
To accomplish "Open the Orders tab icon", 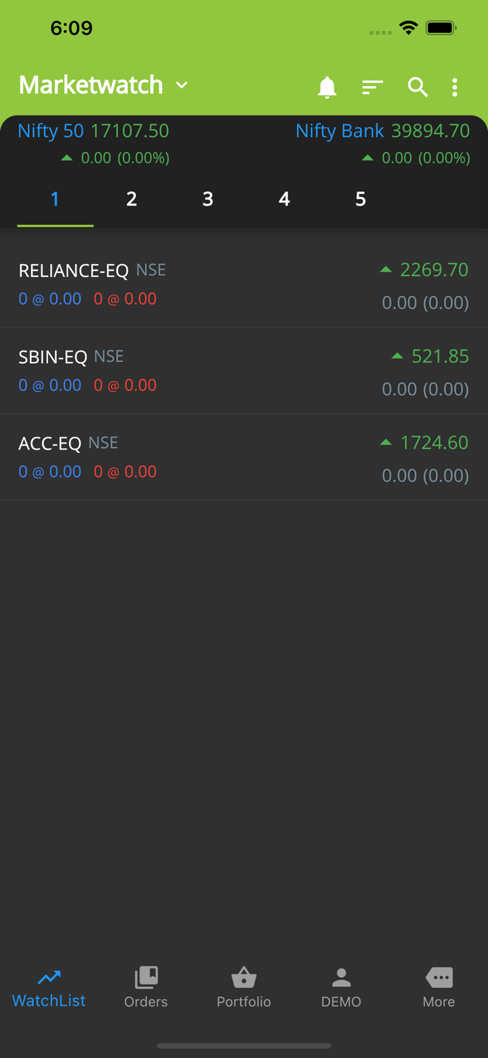I will tap(146, 978).
